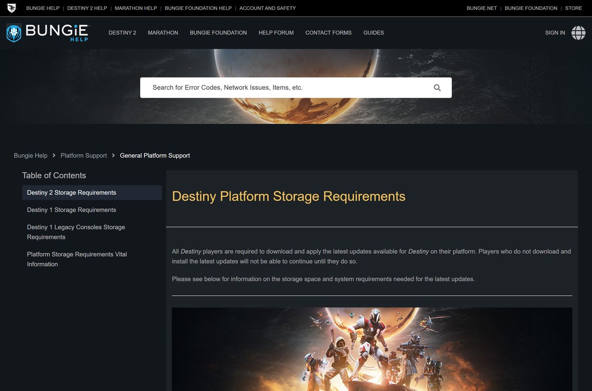Image resolution: width=592 pixels, height=391 pixels.
Task: Click Sign In
Action: [x=555, y=33]
